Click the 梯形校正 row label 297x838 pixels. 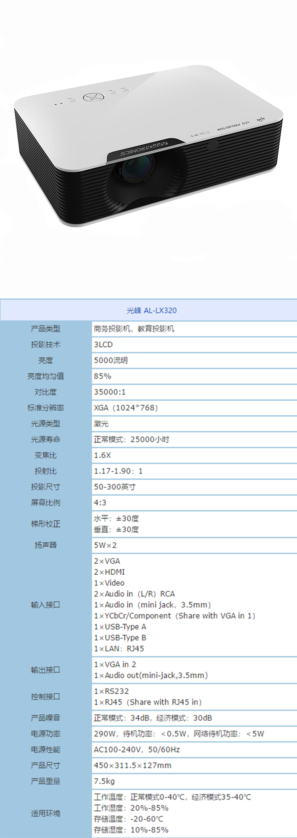click(x=46, y=524)
